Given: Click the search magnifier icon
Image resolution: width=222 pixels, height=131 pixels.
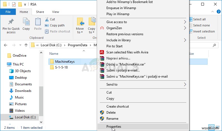Looking at the screenshot, I should pyautogui.click(x=214, y=45).
